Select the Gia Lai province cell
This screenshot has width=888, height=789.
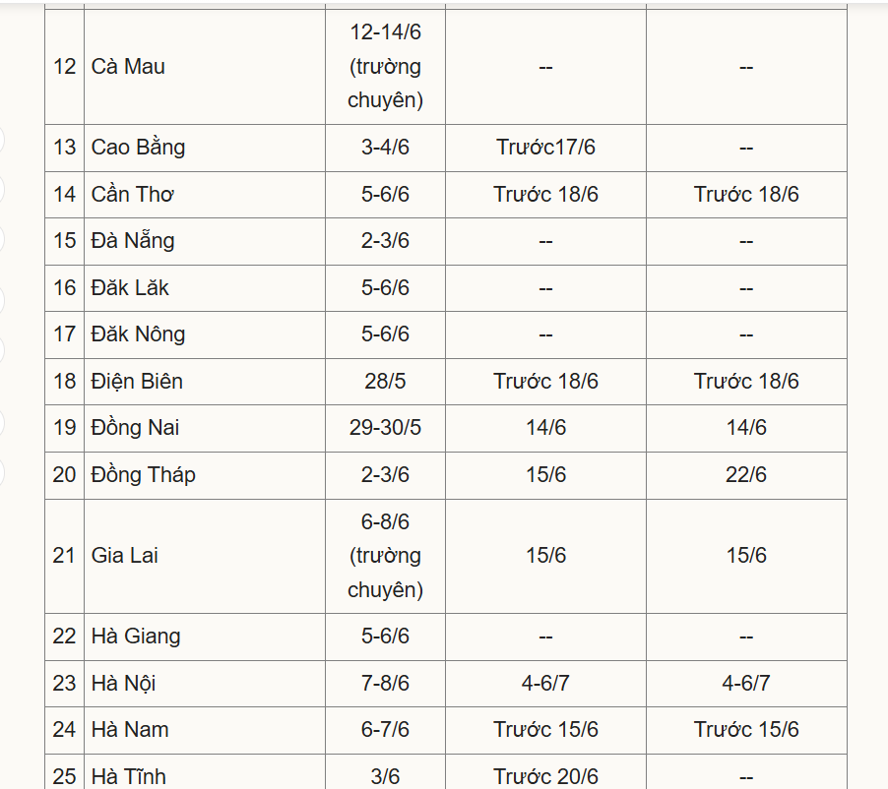pos(124,556)
